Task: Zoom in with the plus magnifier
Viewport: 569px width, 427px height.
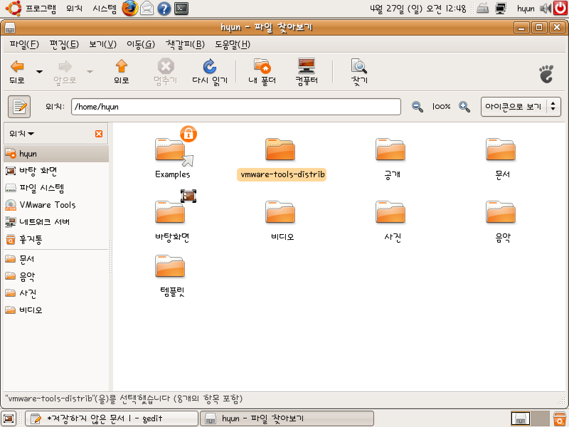Action: tap(464, 107)
